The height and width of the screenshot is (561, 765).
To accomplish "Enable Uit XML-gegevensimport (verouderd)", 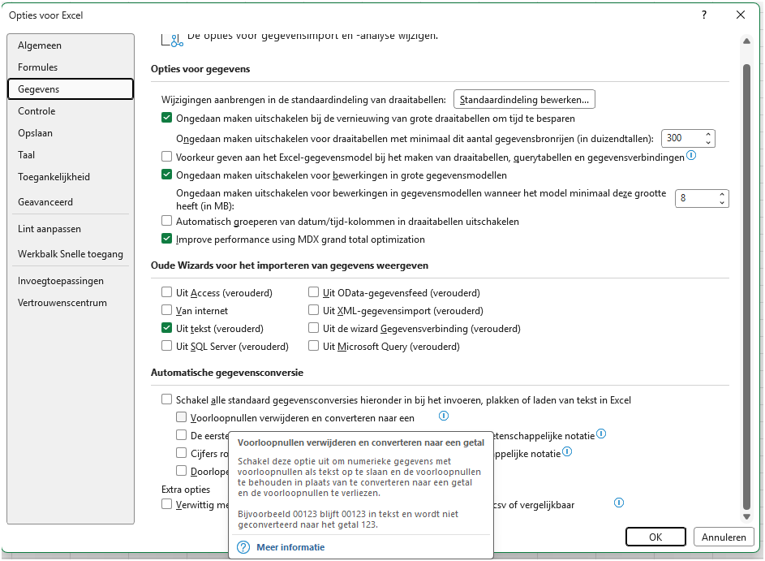I will [x=314, y=310].
